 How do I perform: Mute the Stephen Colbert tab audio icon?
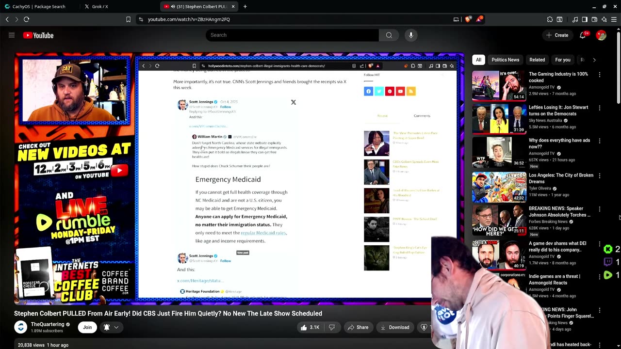(x=173, y=7)
